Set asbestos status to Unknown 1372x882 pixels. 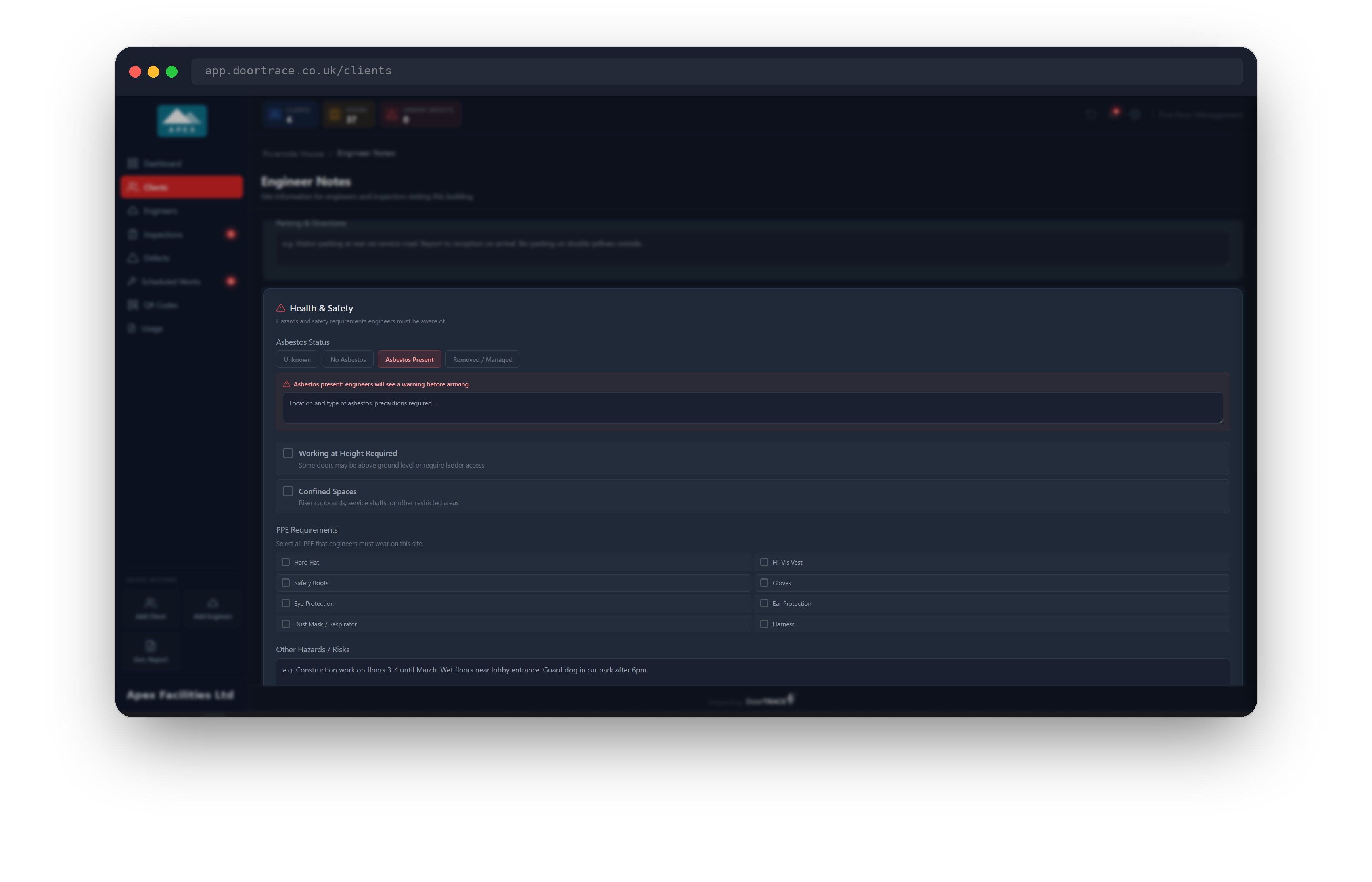(x=297, y=359)
